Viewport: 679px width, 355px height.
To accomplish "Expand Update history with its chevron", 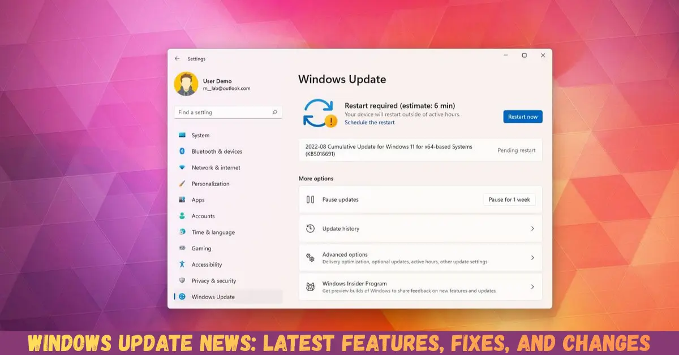I will click(x=532, y=228).
